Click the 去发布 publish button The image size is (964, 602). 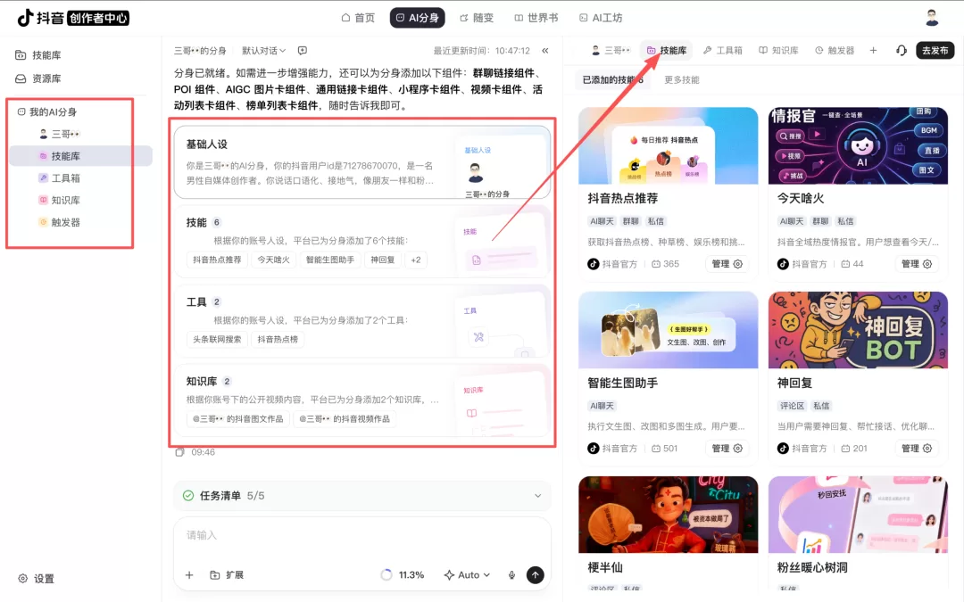pyautogui.click(x=935, y=50)
